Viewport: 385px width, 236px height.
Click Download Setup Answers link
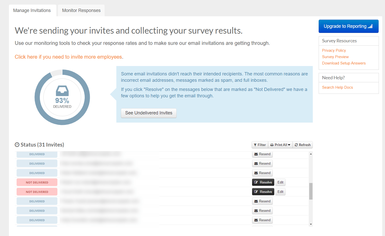point(344,63)
